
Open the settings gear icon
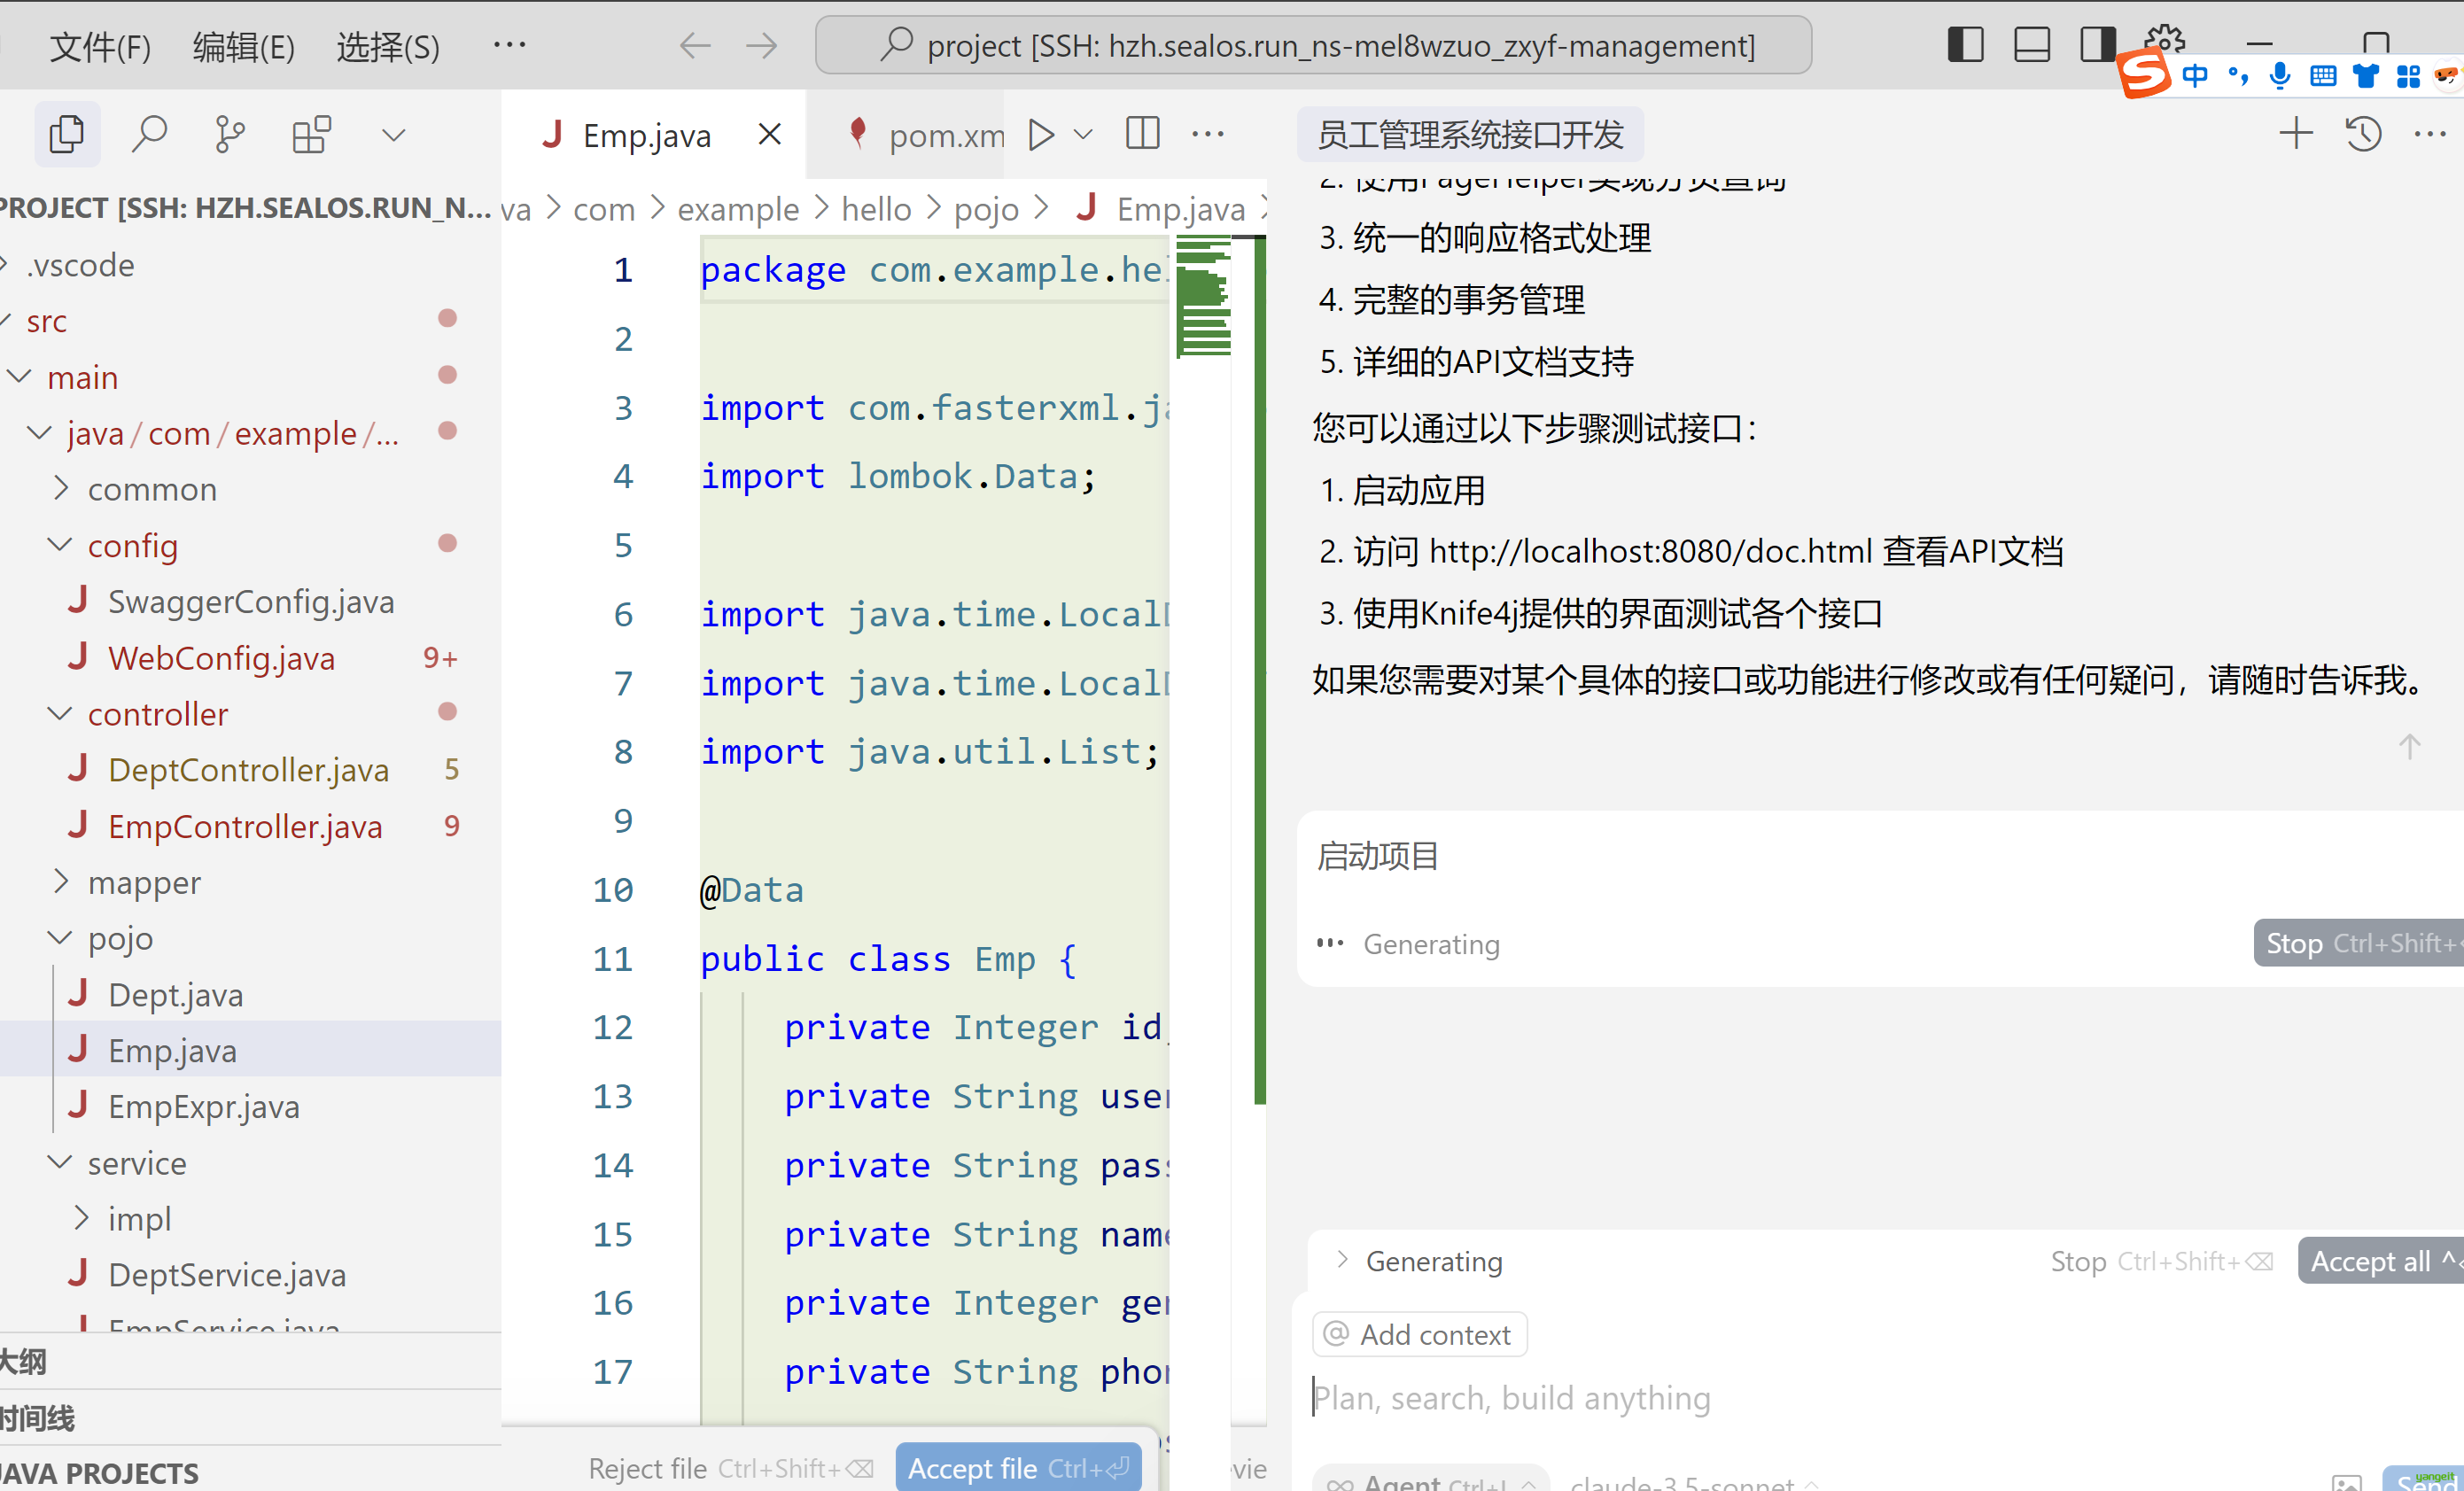tap(2165, 40)
